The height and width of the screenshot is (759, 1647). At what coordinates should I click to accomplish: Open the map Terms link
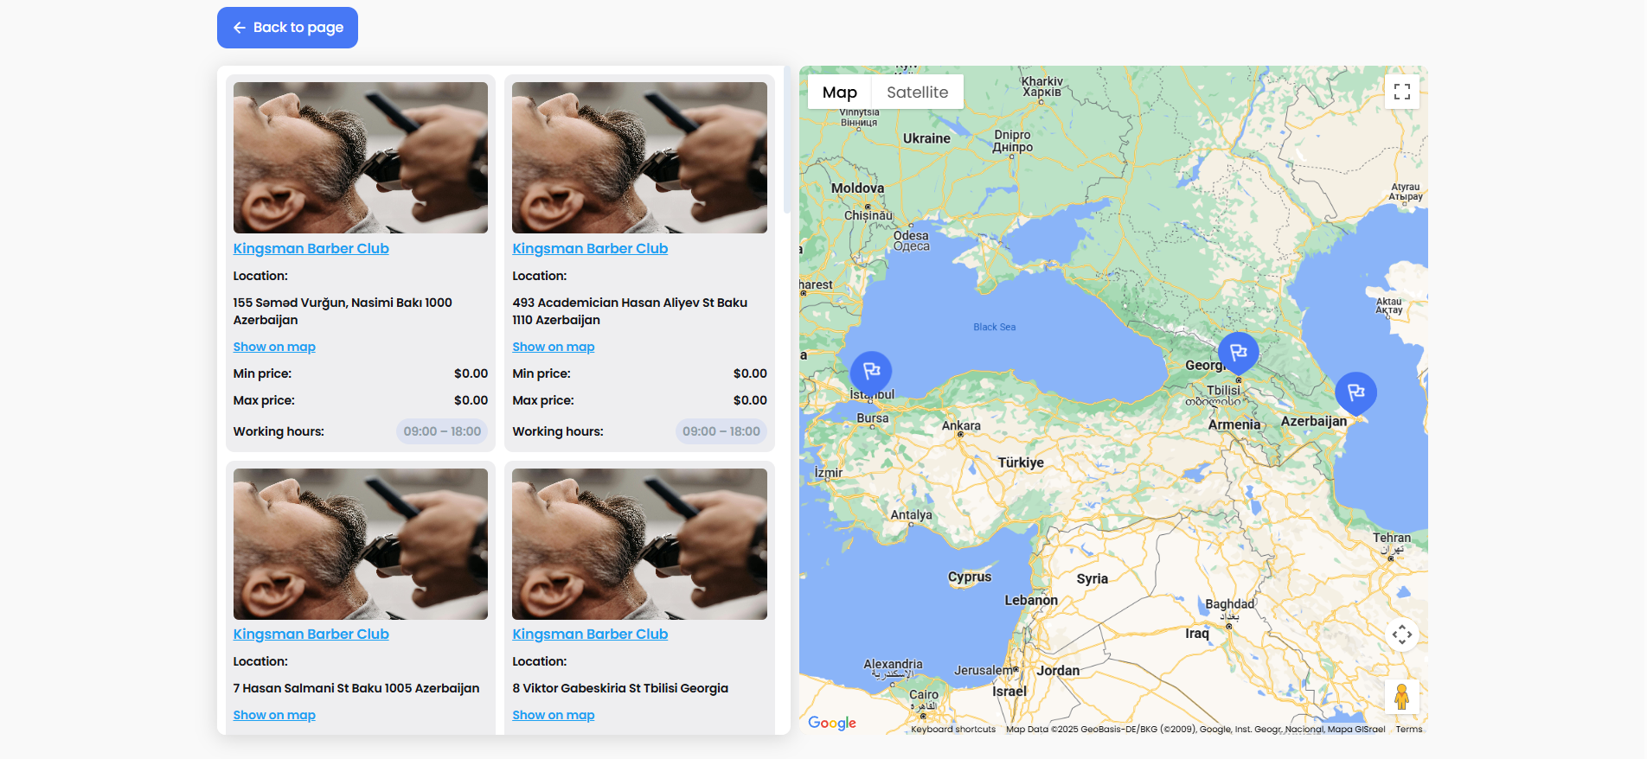[1408, 729]
